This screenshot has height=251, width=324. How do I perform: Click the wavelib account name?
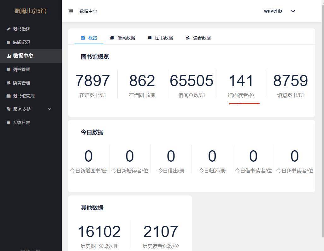pos(273,11)
